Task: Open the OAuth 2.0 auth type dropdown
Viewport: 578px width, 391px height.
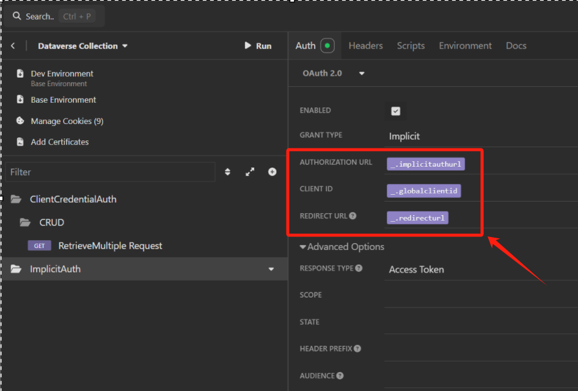Action: [333, 73]
